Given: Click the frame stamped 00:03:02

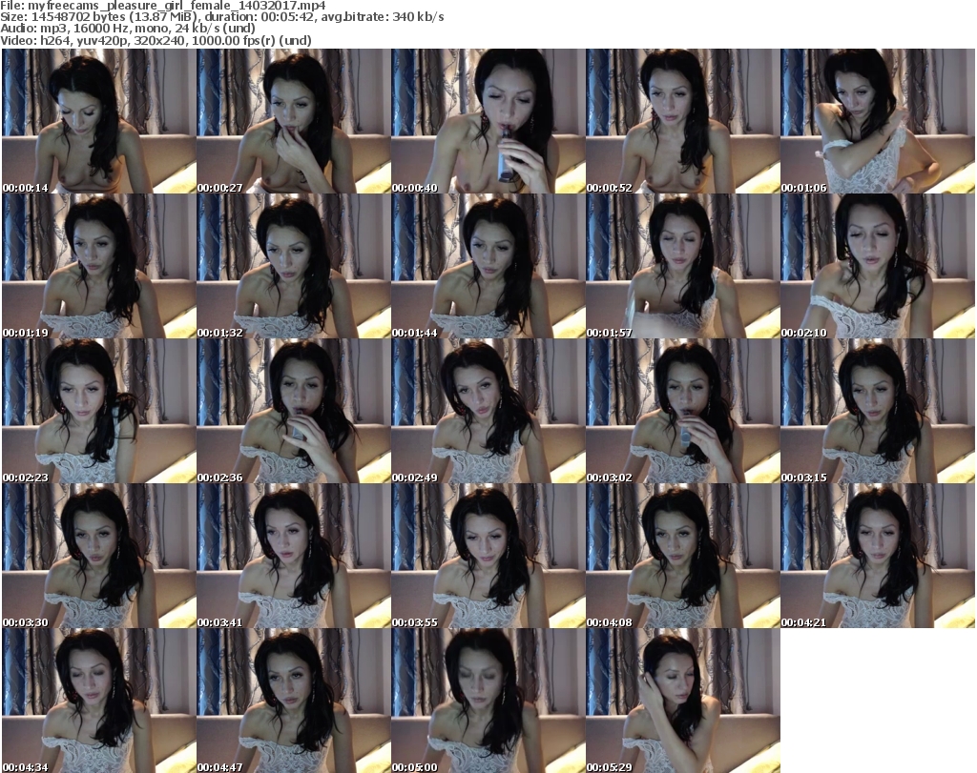Looking at the screenshot, I should click(683, 411).
